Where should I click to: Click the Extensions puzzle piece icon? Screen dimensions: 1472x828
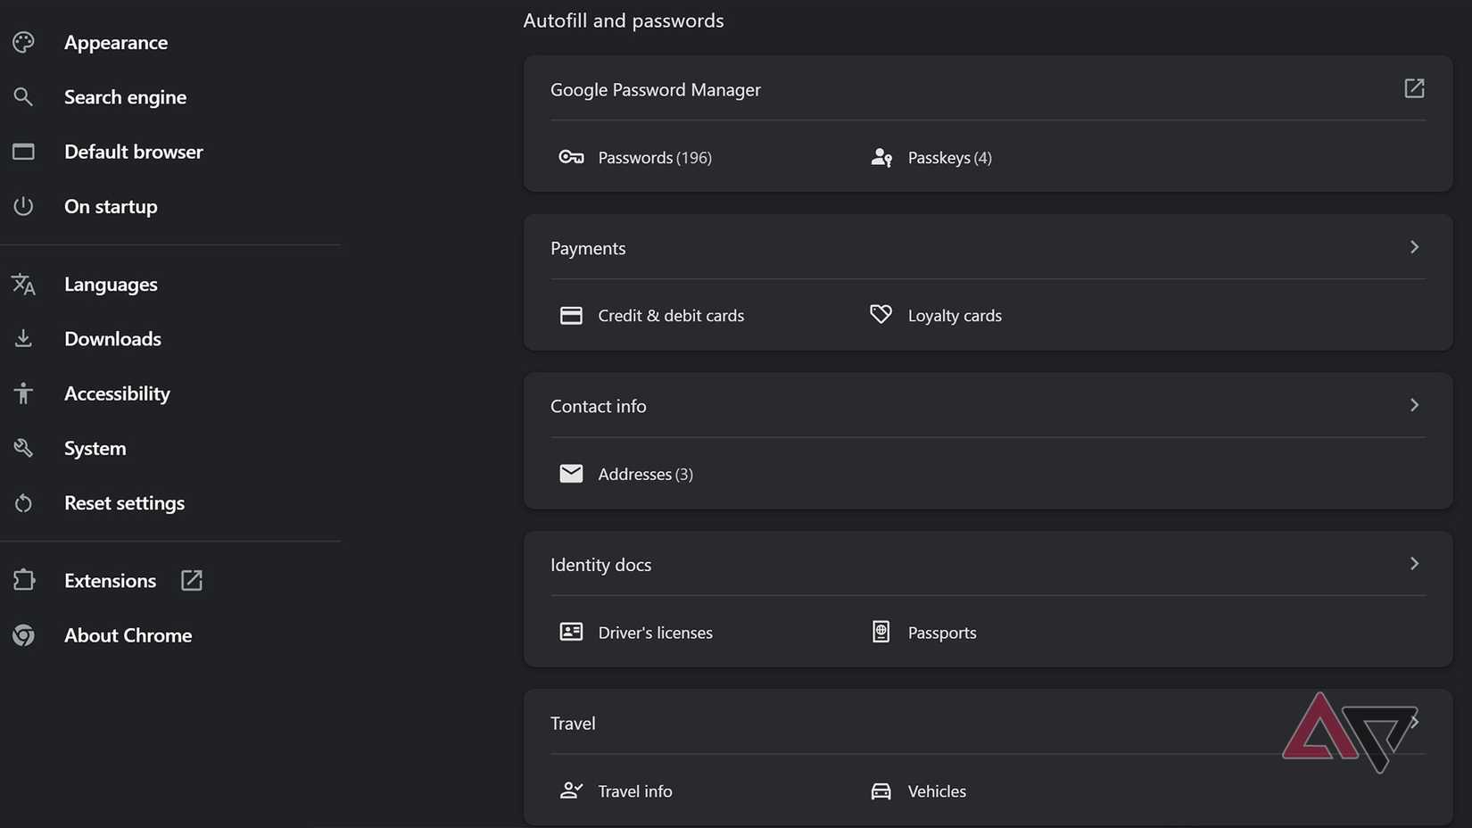coord(24,580)
